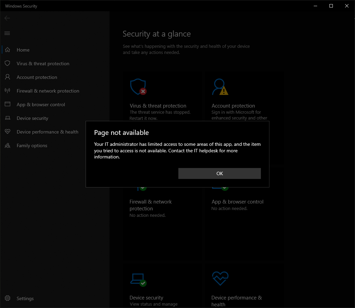The width and height of the screenshot is (355, 308).
Task: Open the hamburger navigation menu
Action: (x=7, y=33)
